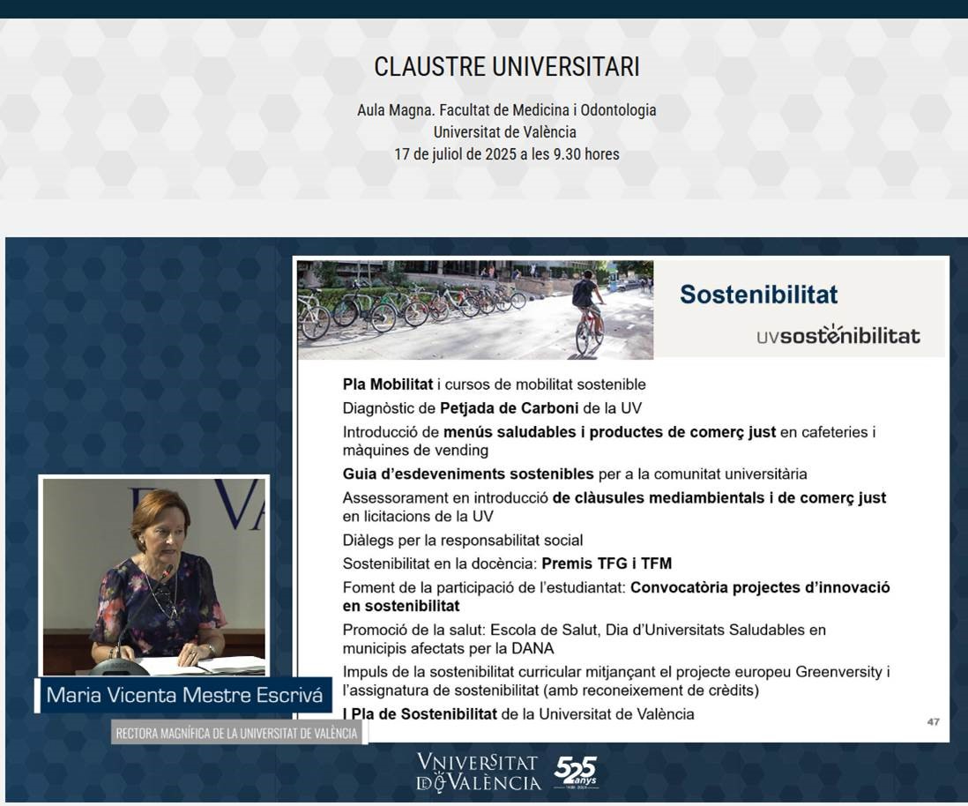This screenshot has width=968, height=806.
Task: Click the 'Rectora Magnífica' subtitle caption
Action: 236,733
